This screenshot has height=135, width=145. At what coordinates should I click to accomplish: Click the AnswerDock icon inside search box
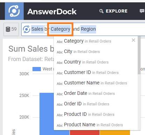pyautogui.click(x=27, y=29)
